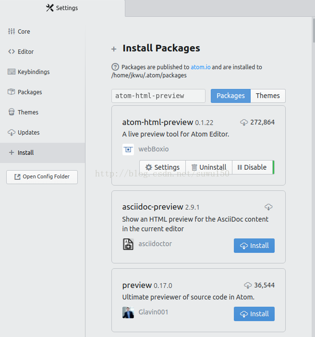Uninstall the atom-html-preview package

[209, 167]
